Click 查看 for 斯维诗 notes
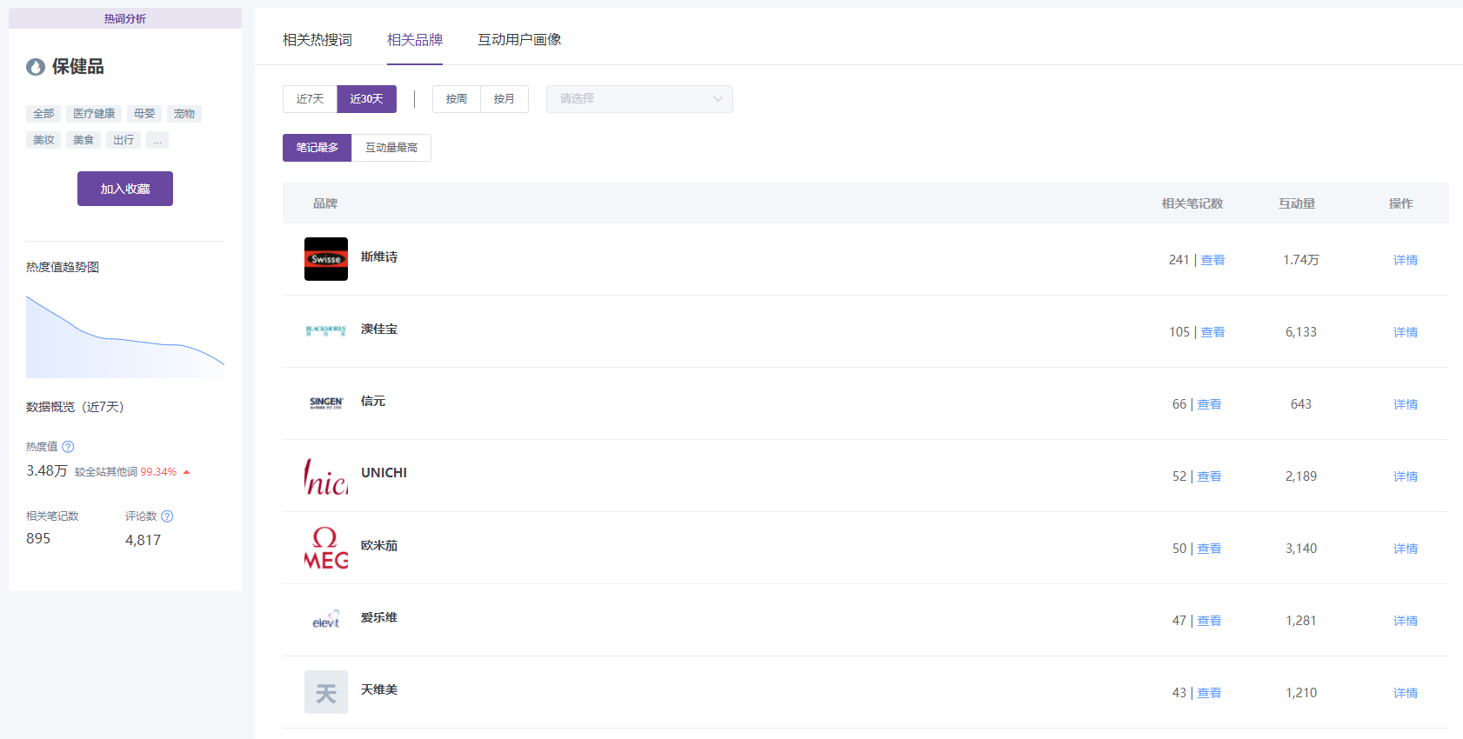This screenshot has height=739, width=1463. (1212, 260)
